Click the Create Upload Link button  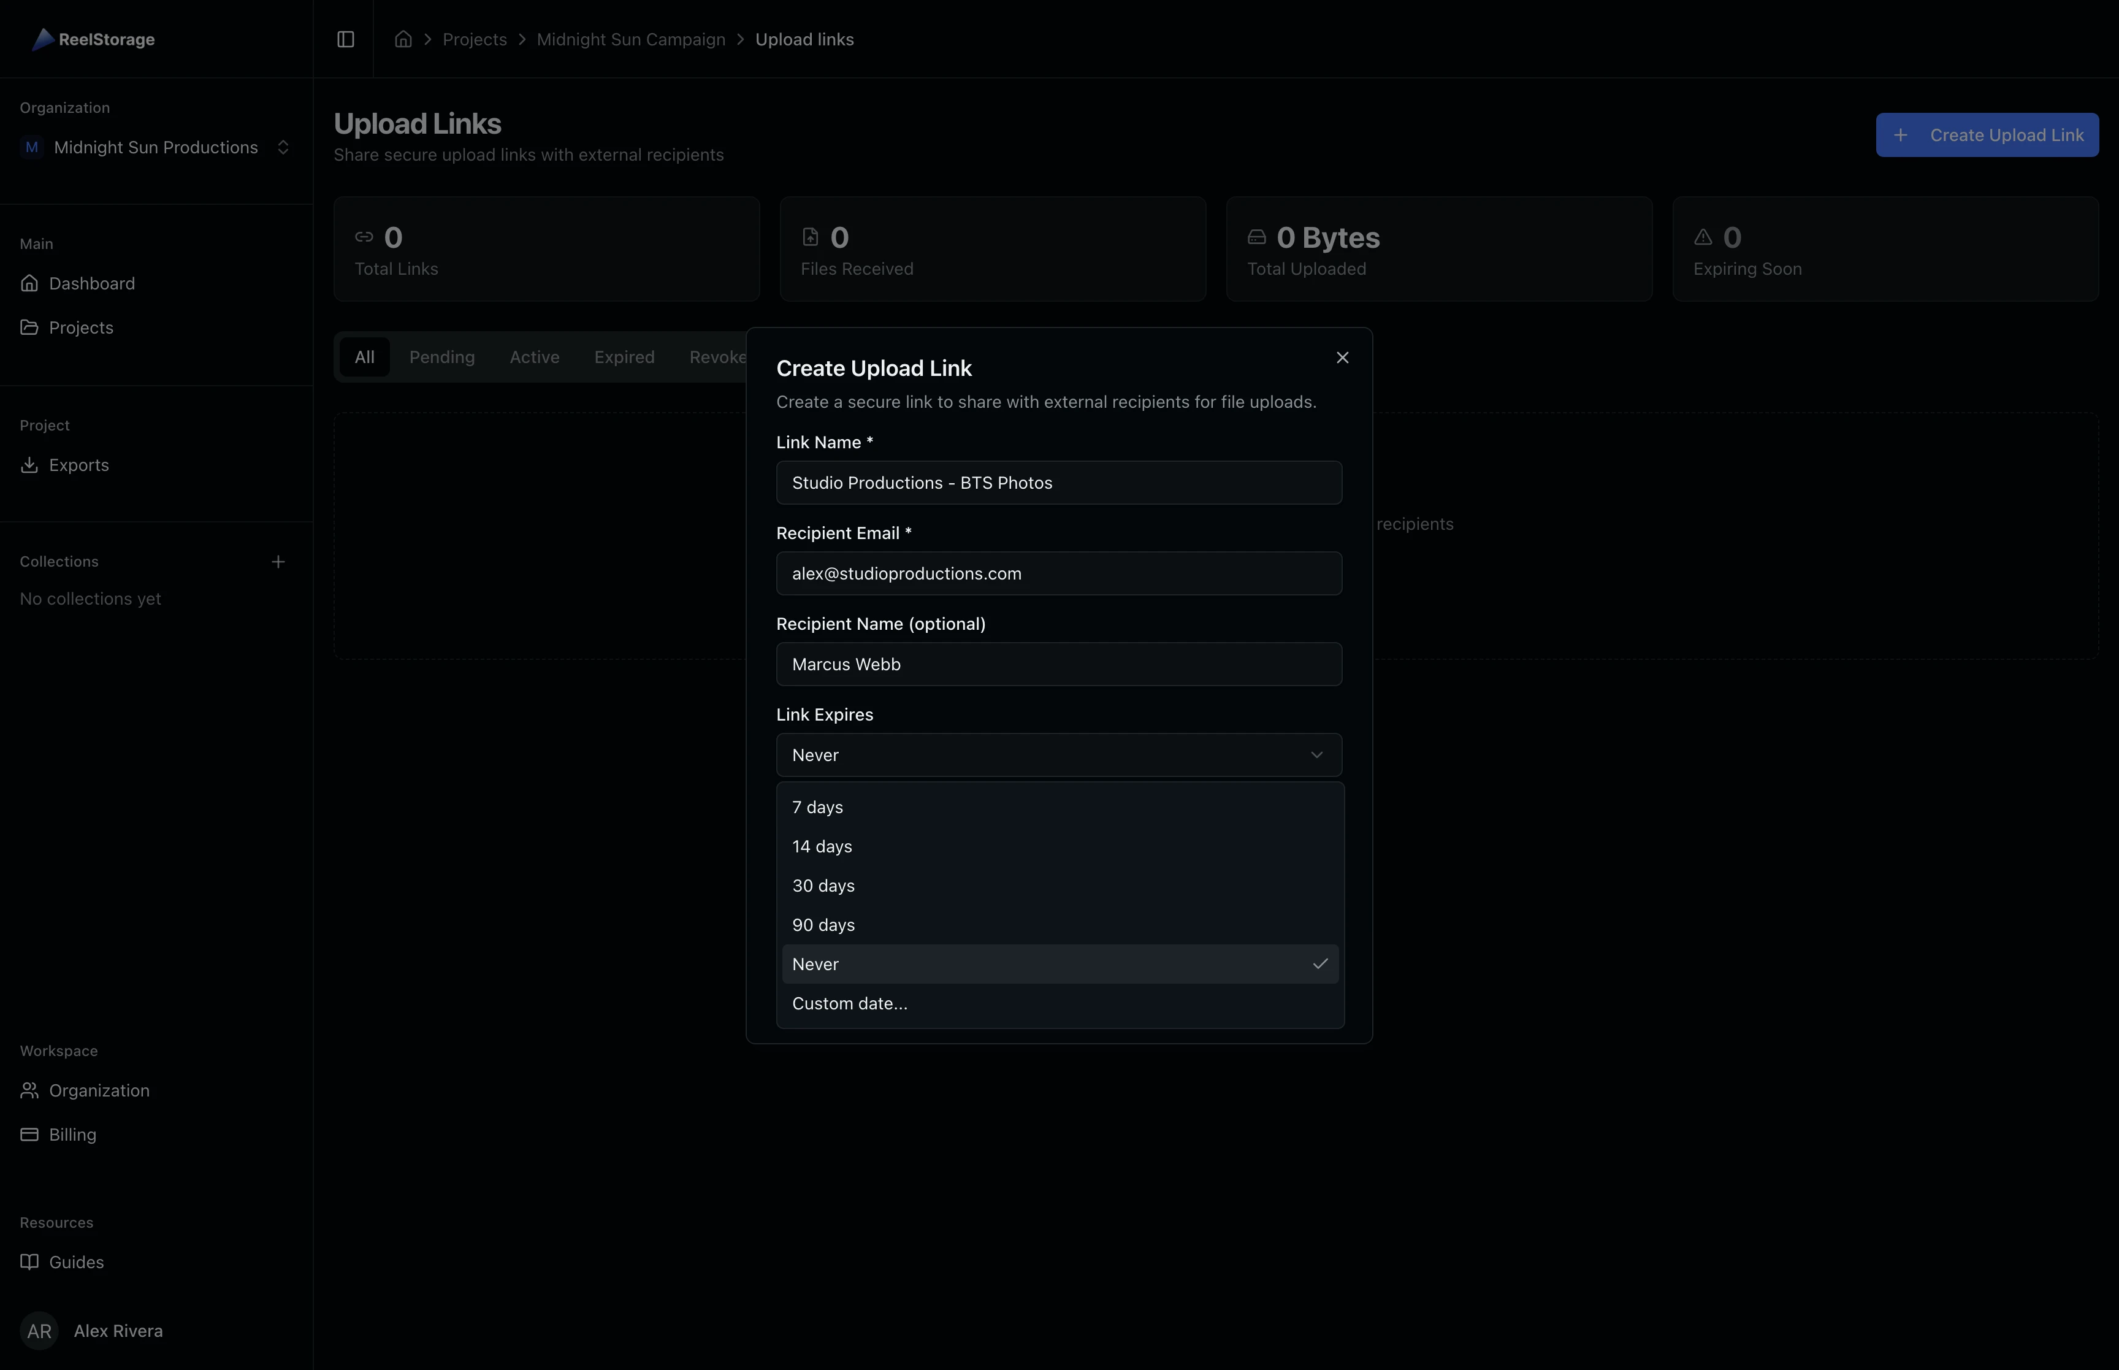(x=1987, y=134)
